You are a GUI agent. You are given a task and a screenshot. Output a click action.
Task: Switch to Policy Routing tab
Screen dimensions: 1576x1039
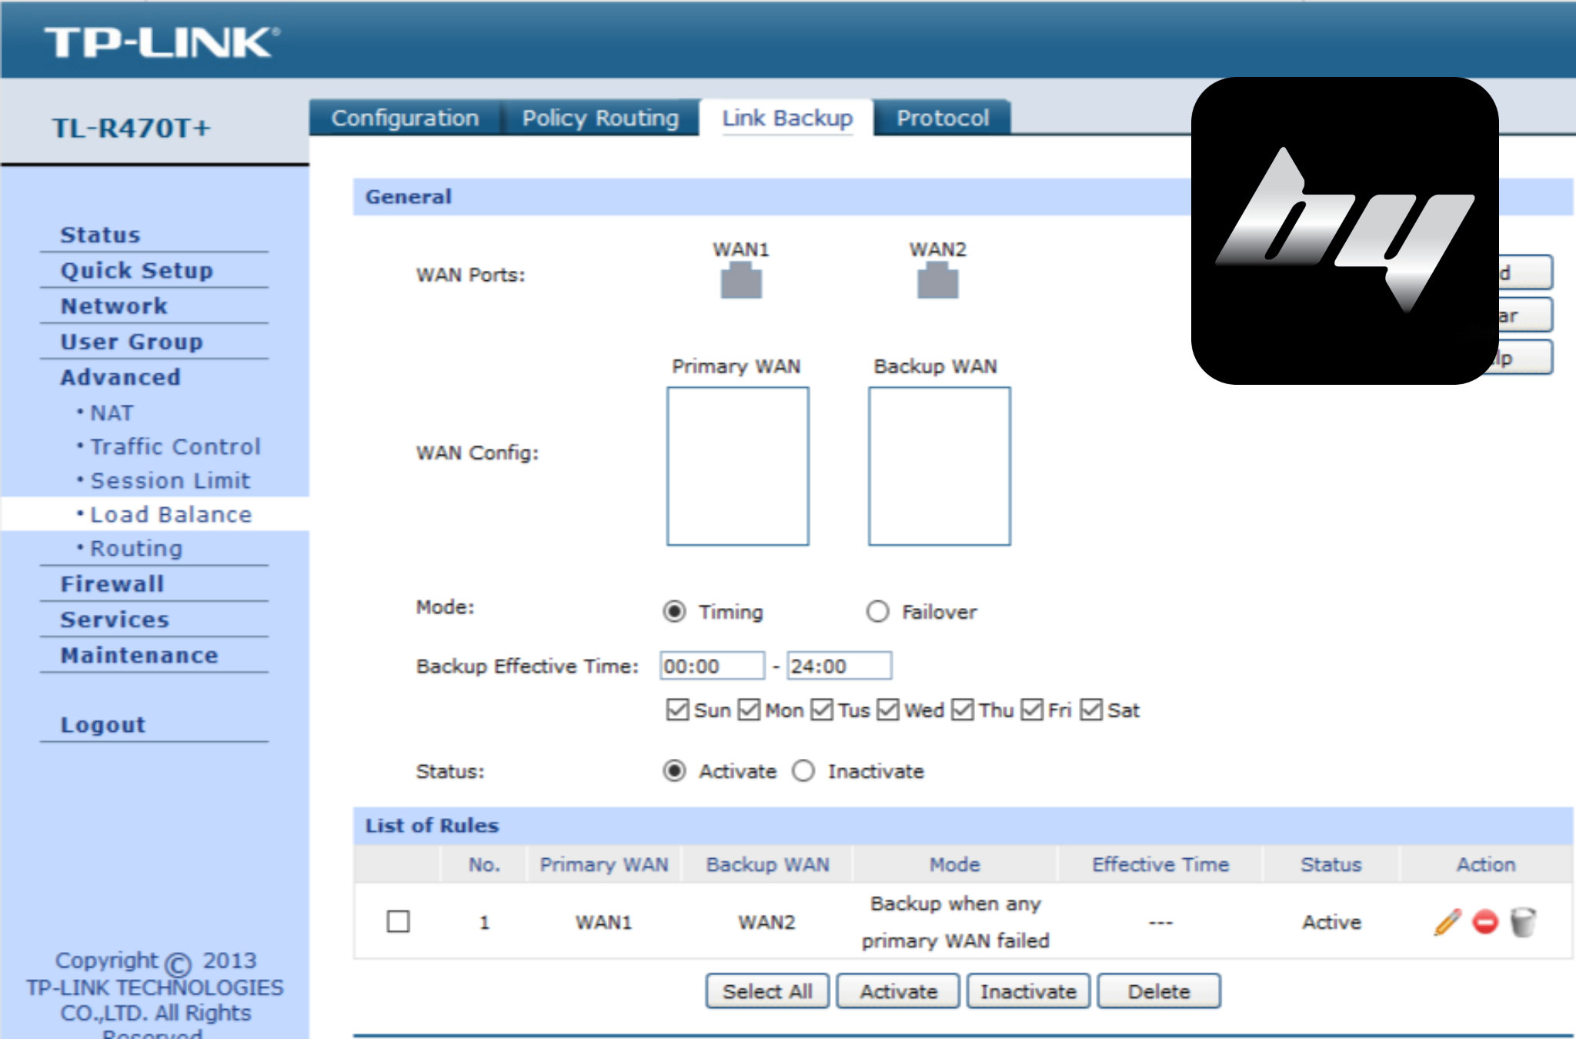pyautogui.click(x=600, y=119)
